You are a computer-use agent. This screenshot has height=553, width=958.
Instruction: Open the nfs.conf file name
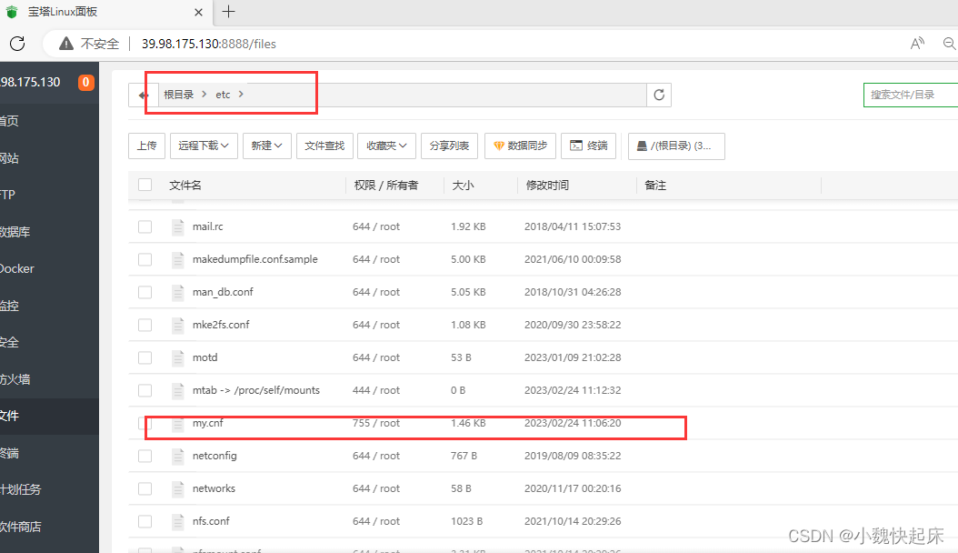(x=211, y=521)
